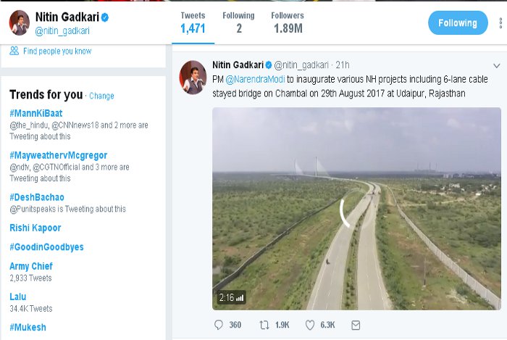Image resolution: width=507 pixels, height=340 pixels.
Task: Click the verified badge in the tweet
Action: (x=268, y=65)
